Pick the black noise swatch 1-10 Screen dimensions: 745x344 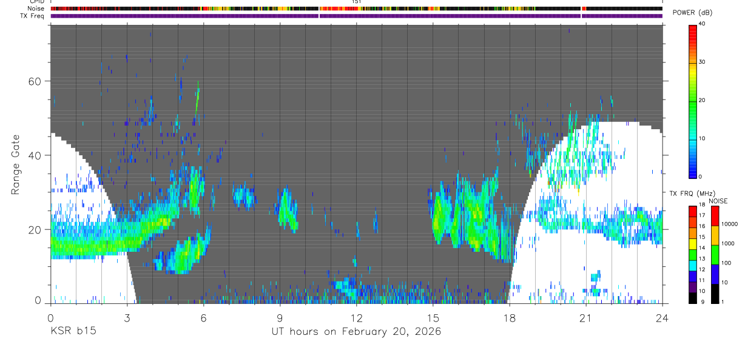pos(715,294)
